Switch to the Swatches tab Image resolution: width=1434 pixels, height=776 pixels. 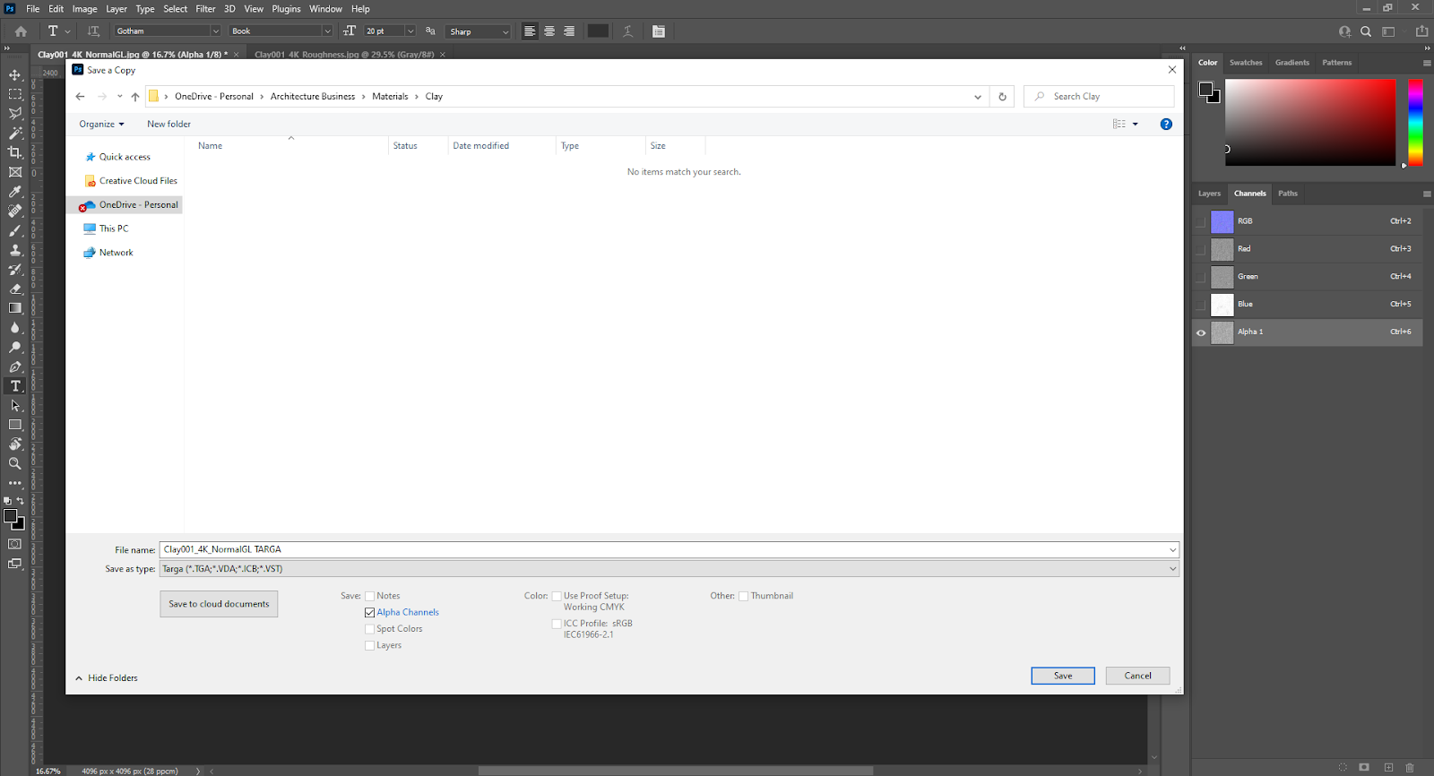click(x=1246, y=63)
